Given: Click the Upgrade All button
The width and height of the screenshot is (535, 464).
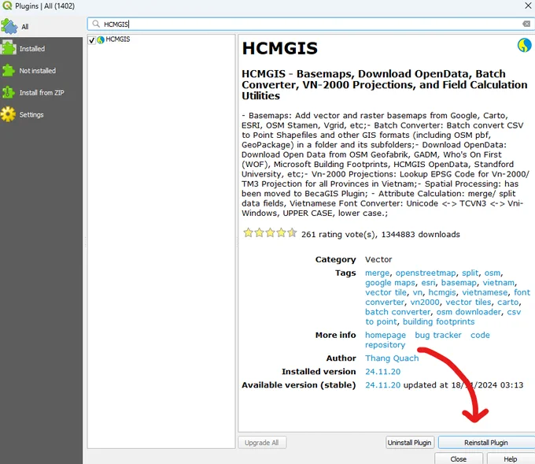Looking at the screenshot, I should click(262, 443).
